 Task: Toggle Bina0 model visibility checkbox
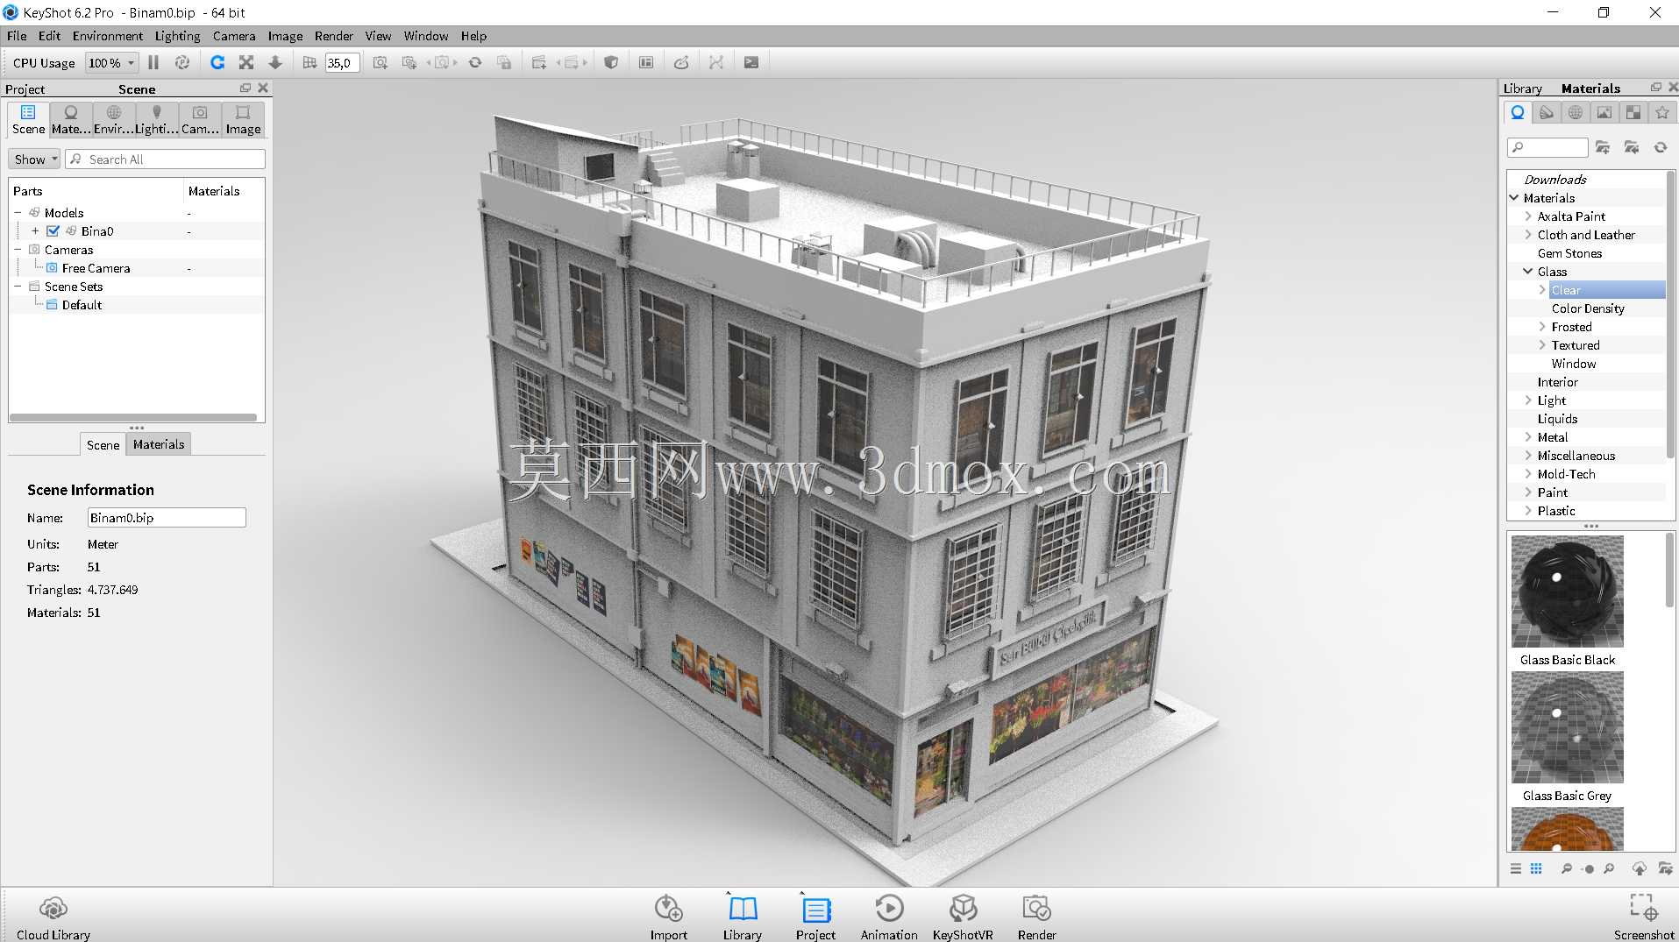53,231
